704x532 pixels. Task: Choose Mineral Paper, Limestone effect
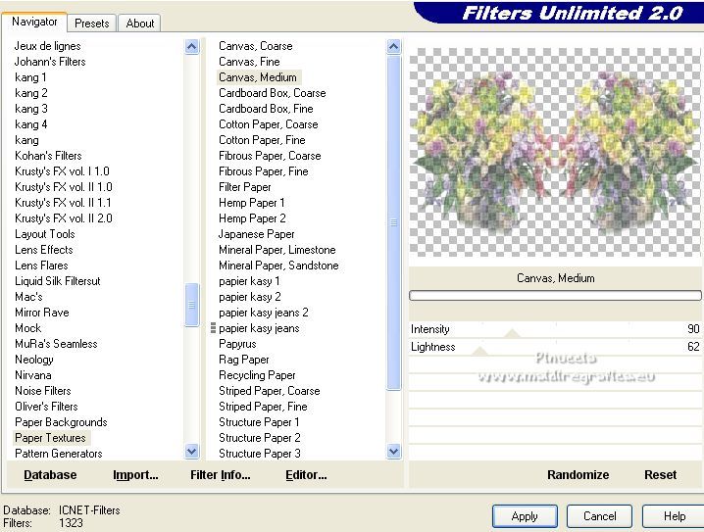point(277,250)
